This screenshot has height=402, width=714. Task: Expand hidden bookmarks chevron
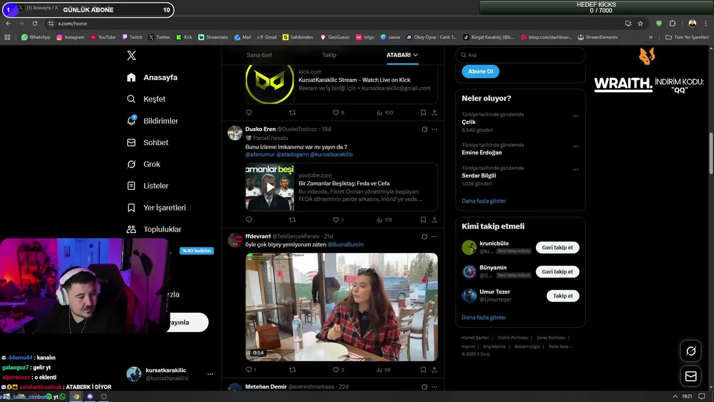650,37
